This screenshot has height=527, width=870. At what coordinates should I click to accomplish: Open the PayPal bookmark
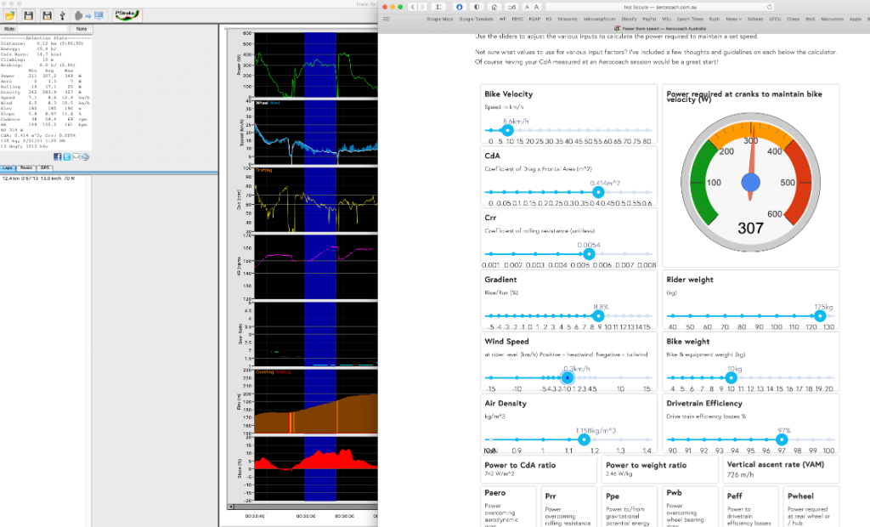pos(650,19)
